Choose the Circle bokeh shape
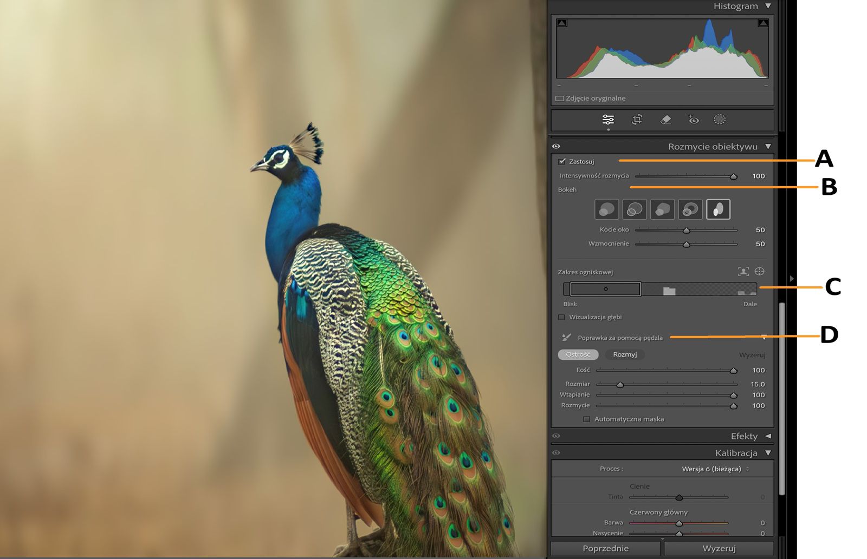The image size is (867, 559). (x=607, y=209)
